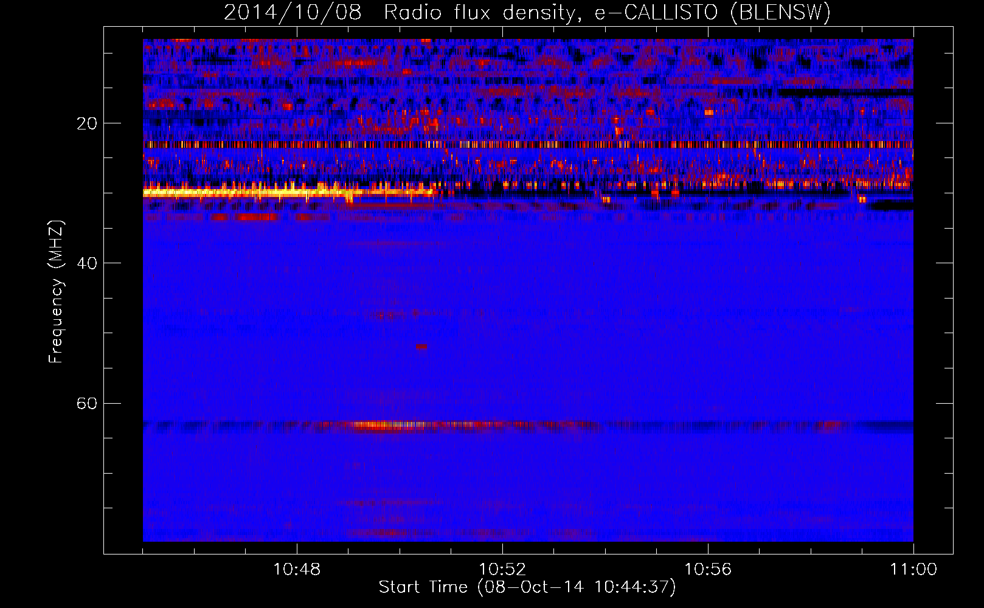Click the small red spot near 52 MHz
Viewport: 984px width, 608px height.
coord(421,347)
